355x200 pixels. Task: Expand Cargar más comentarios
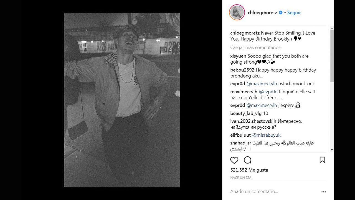click(x=255, y=47)
